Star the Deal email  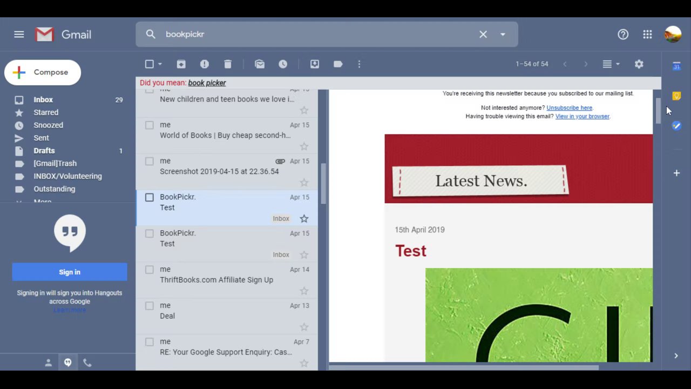click(304, 327)
